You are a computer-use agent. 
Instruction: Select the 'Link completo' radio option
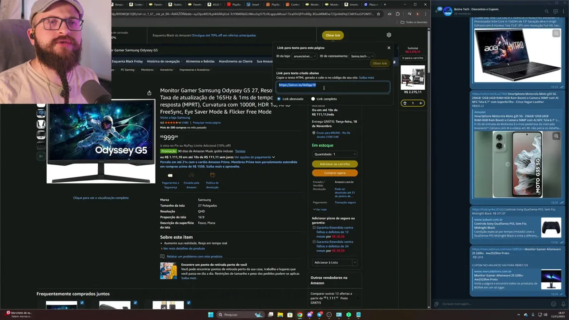[313, 99]
